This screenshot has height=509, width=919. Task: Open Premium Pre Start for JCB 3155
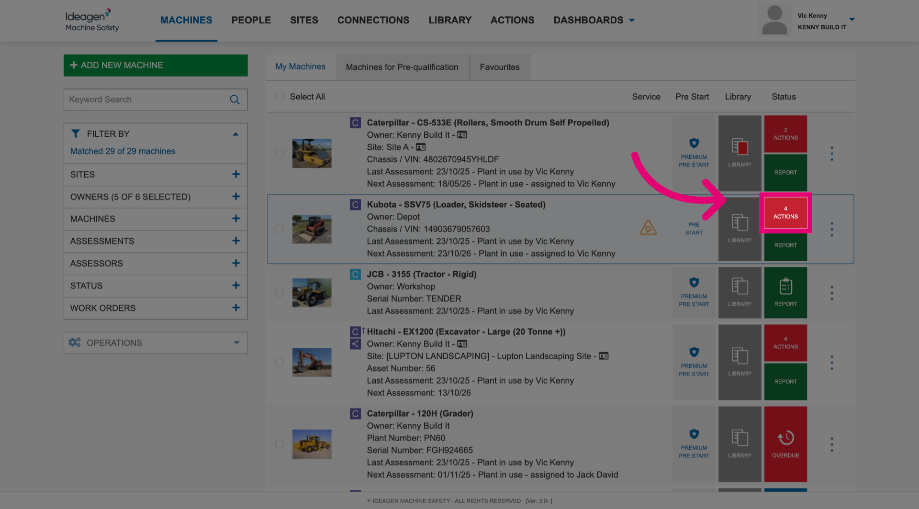click(x=694, y=292)
